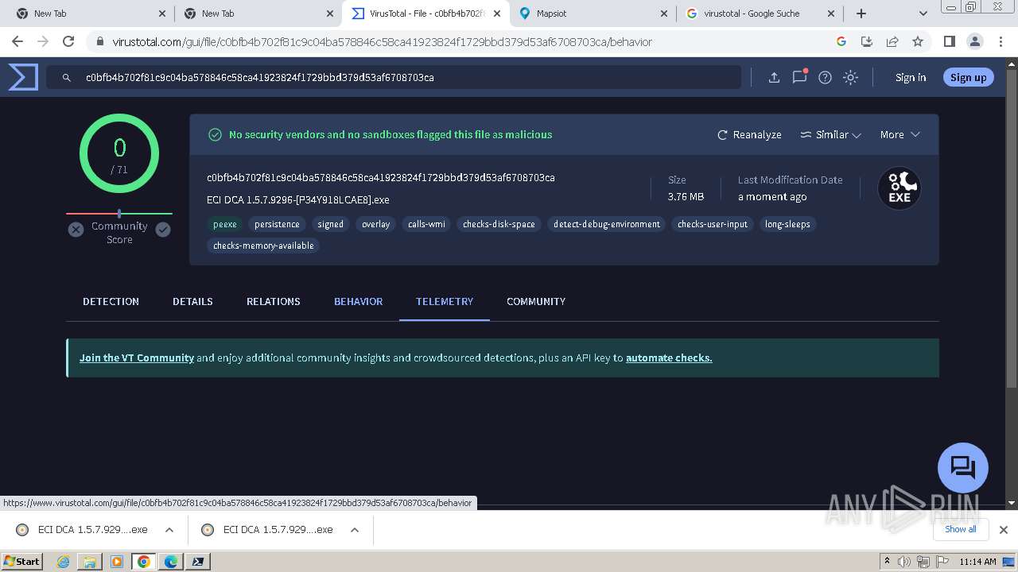Switch to the DETAILS tab
The height and width of the screenshot is (572, 1018).
coord(192,301)
